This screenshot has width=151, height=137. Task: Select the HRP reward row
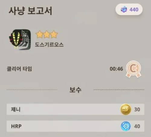click(75, 126)
